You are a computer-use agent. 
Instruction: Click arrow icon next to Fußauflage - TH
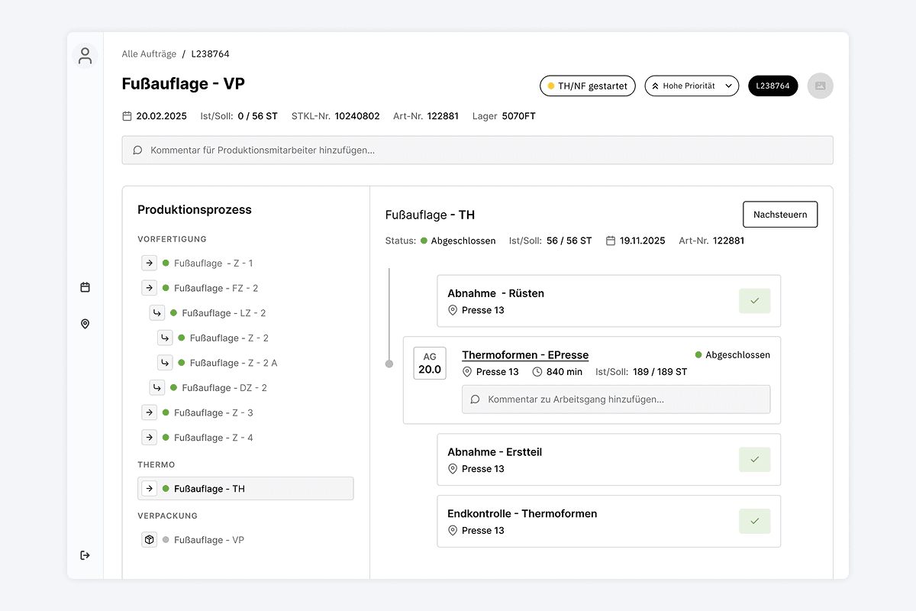click(x=149, y=489)
